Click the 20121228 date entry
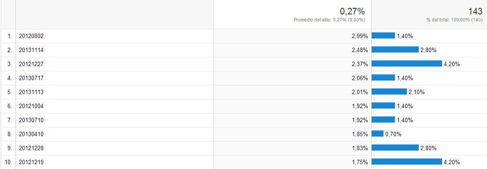 [x=31, y=148]
